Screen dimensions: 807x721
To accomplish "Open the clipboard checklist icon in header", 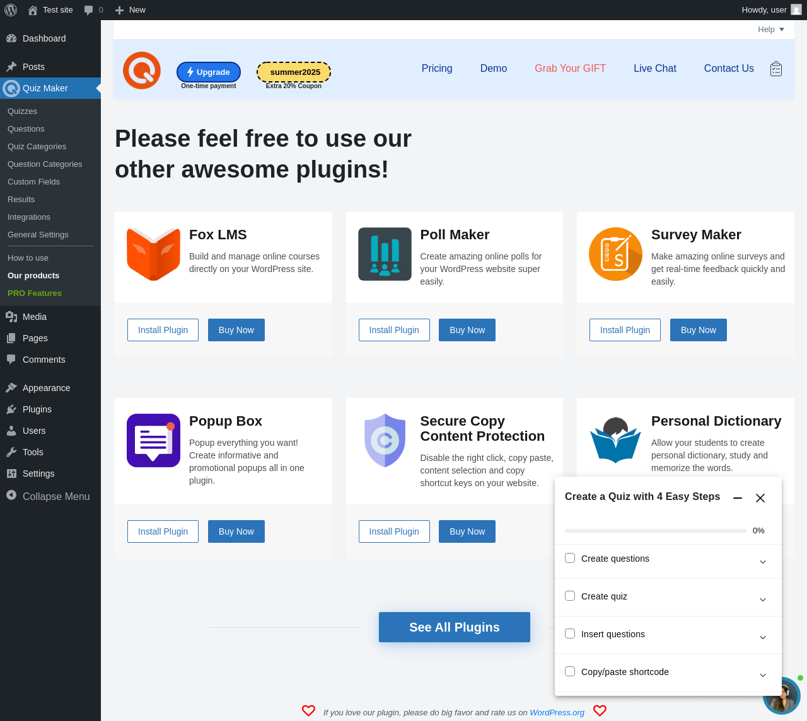I will click(x=776, y=69).
